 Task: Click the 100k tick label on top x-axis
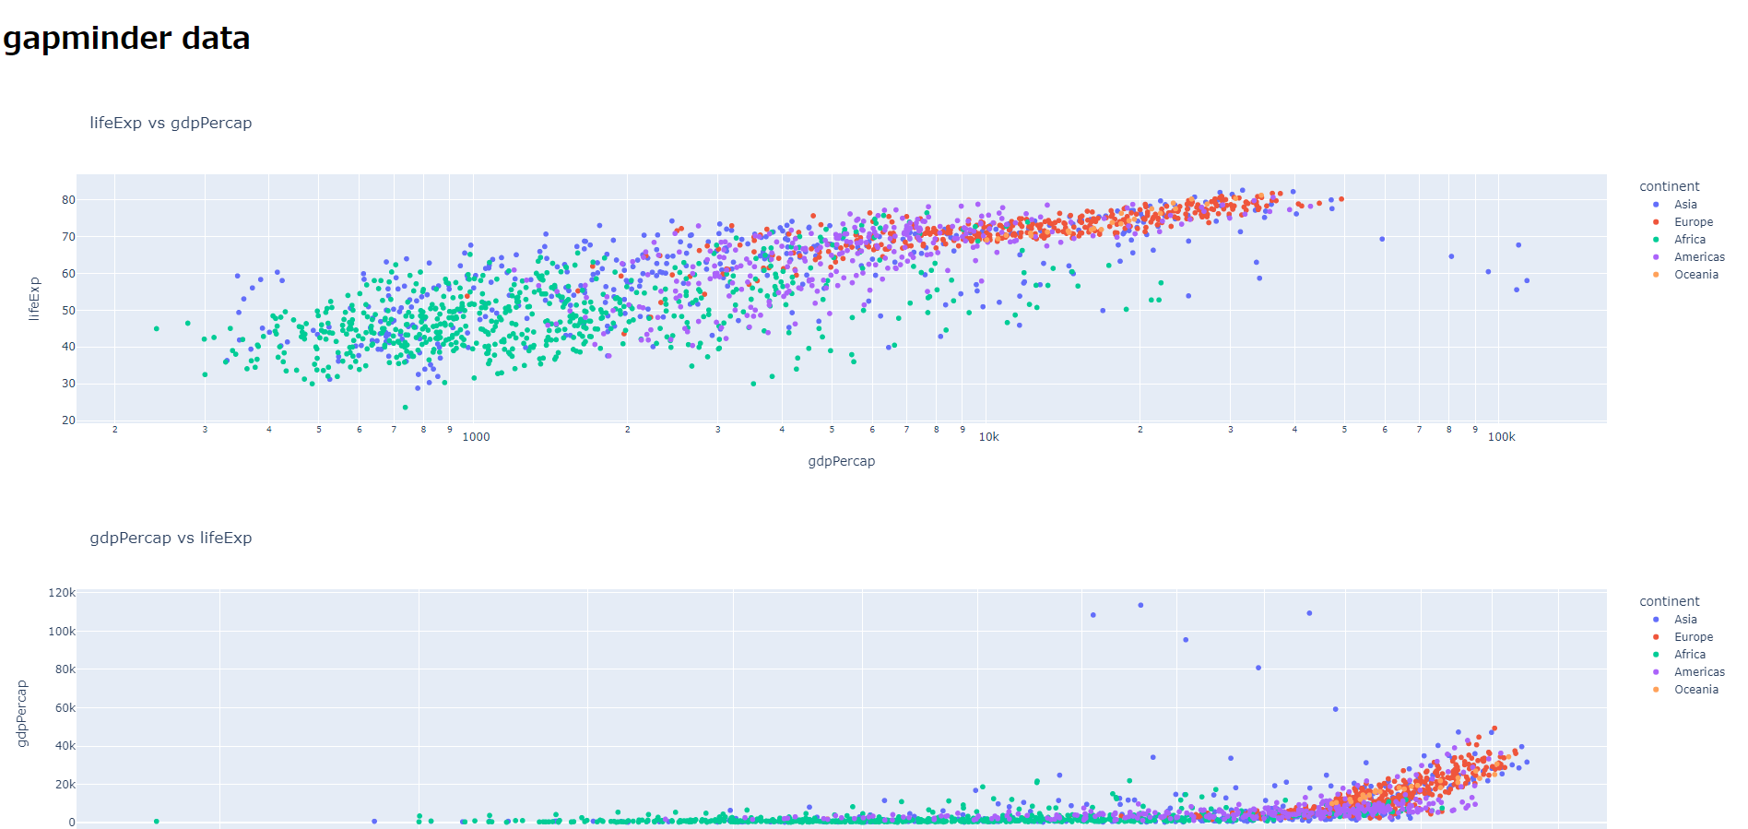(1501, 437)
